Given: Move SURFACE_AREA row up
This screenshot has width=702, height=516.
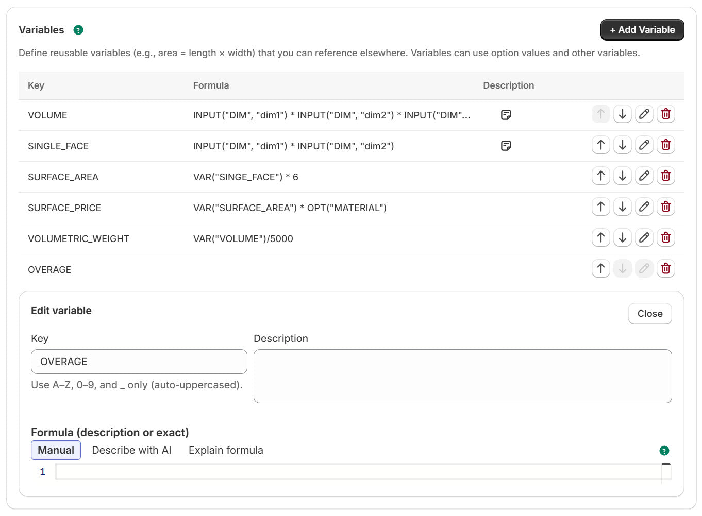Looking at the screenshot, I should [x=601, y=176].
